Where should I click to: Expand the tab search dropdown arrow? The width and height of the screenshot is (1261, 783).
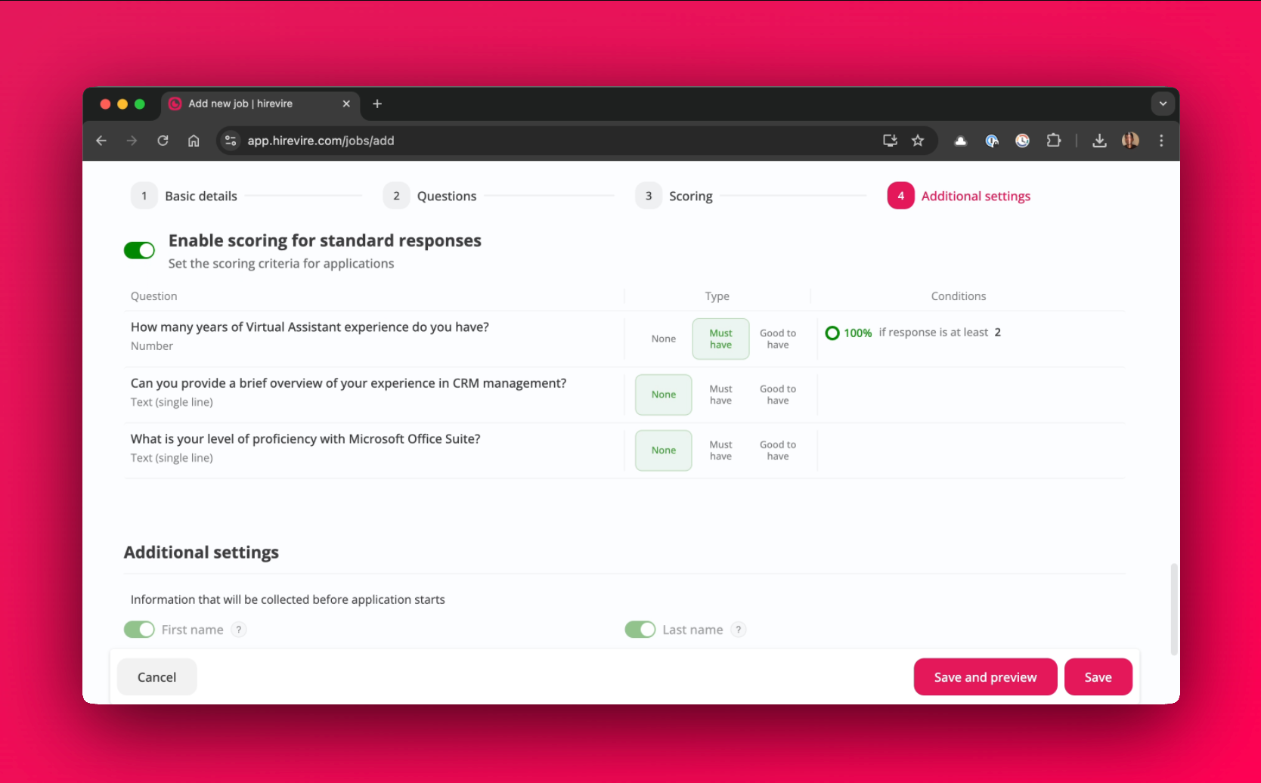pos(1163,104)
